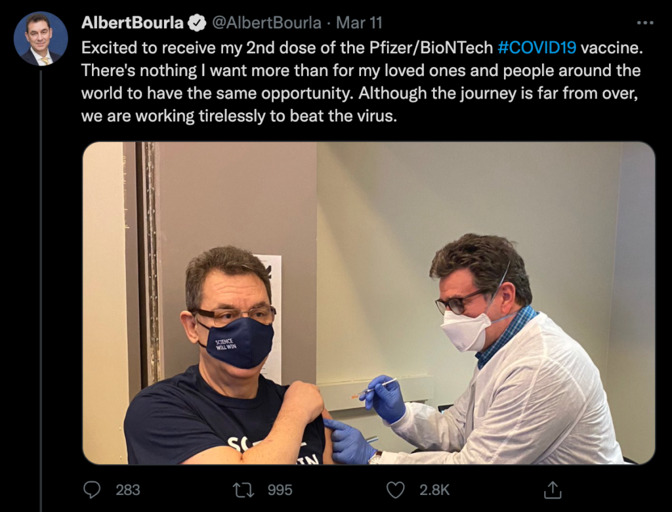Click the 995 retweets count
672x512 pixels.
point(280,490)
